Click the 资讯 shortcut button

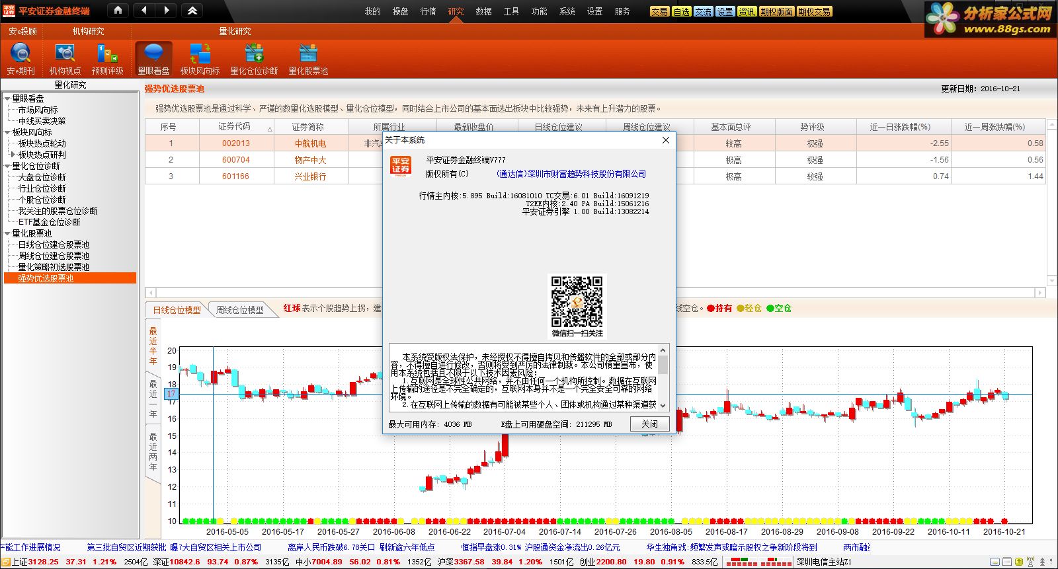tap(747, 11)
